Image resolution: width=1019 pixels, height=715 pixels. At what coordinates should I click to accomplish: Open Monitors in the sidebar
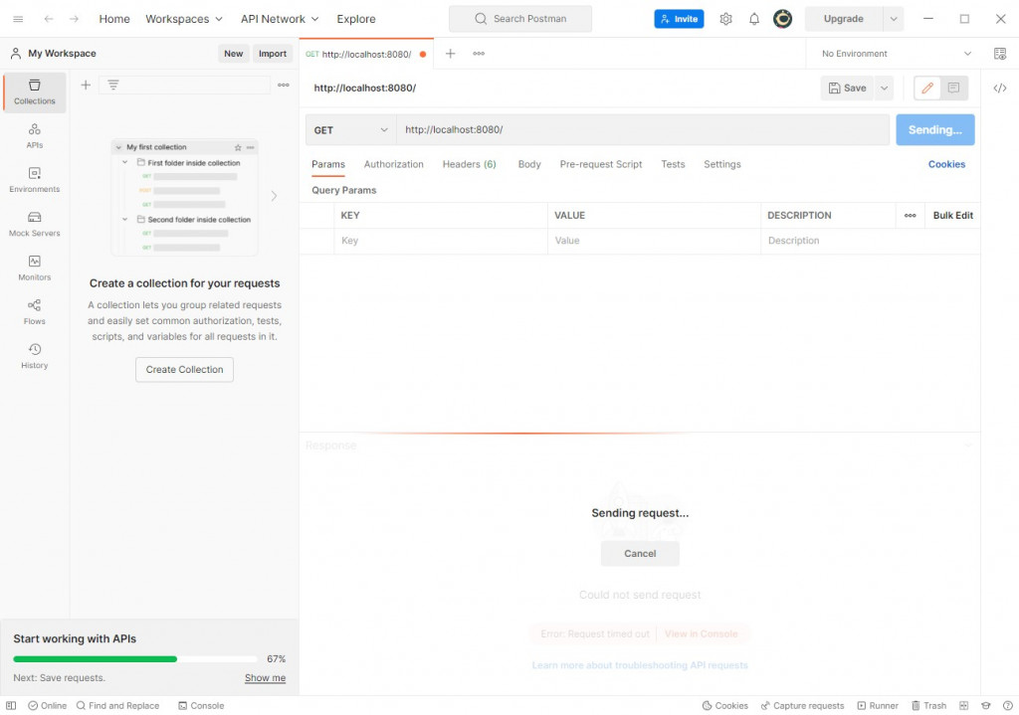(x=35, y=268)
